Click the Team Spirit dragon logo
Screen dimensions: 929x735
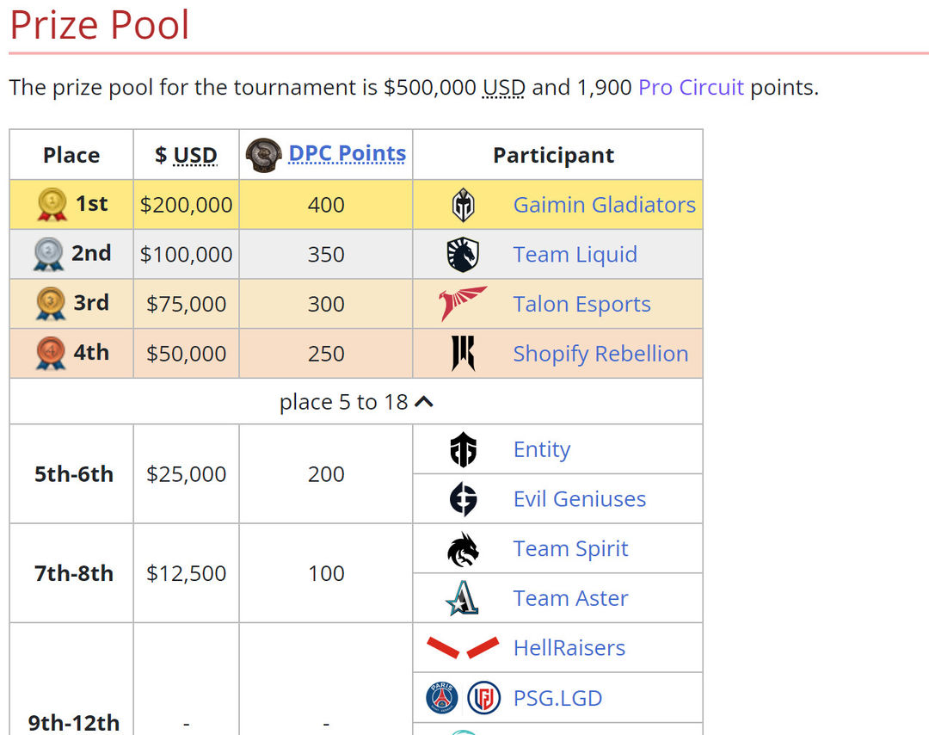tap(463, 549)
